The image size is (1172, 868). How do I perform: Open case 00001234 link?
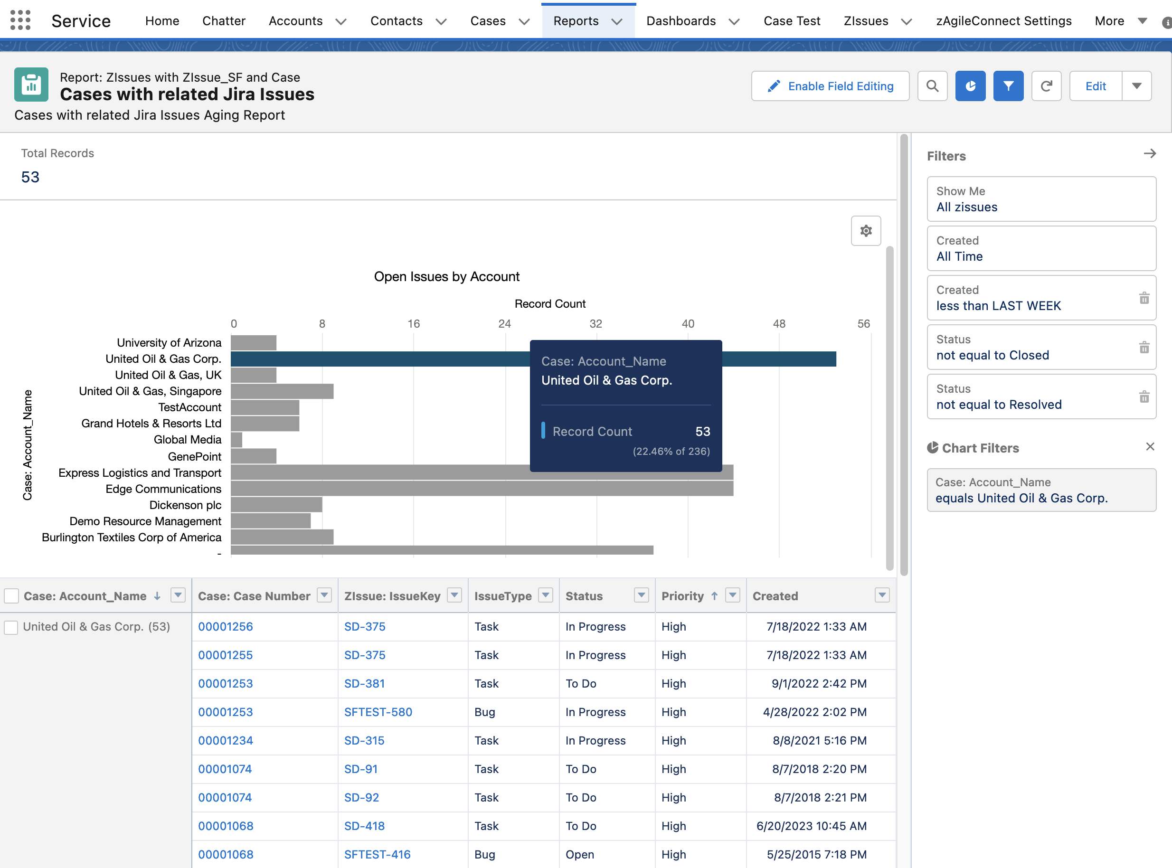(x=226, y=741)
